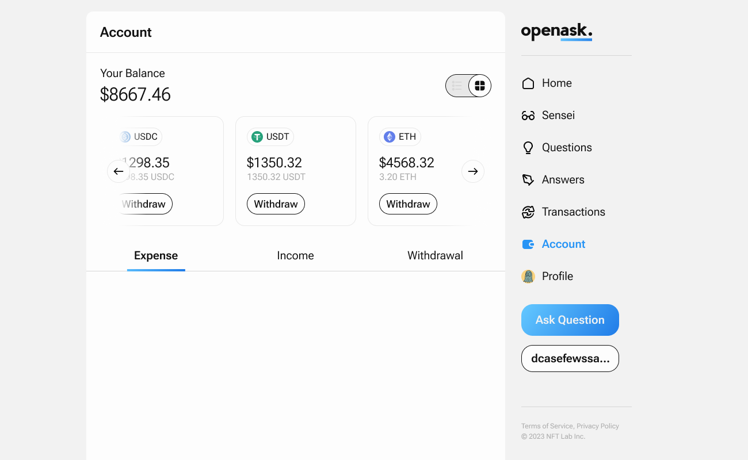This screenshot has width=748, height=460.
Task: Open the Privacy Policy link
Action: [598, 425]
